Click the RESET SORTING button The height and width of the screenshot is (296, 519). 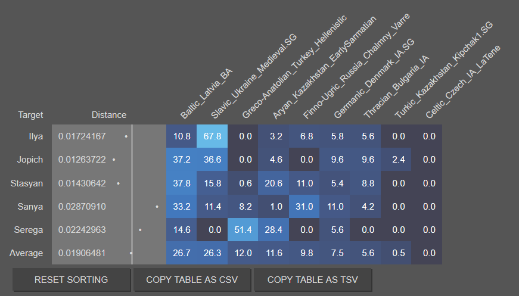tap(72, 280)
